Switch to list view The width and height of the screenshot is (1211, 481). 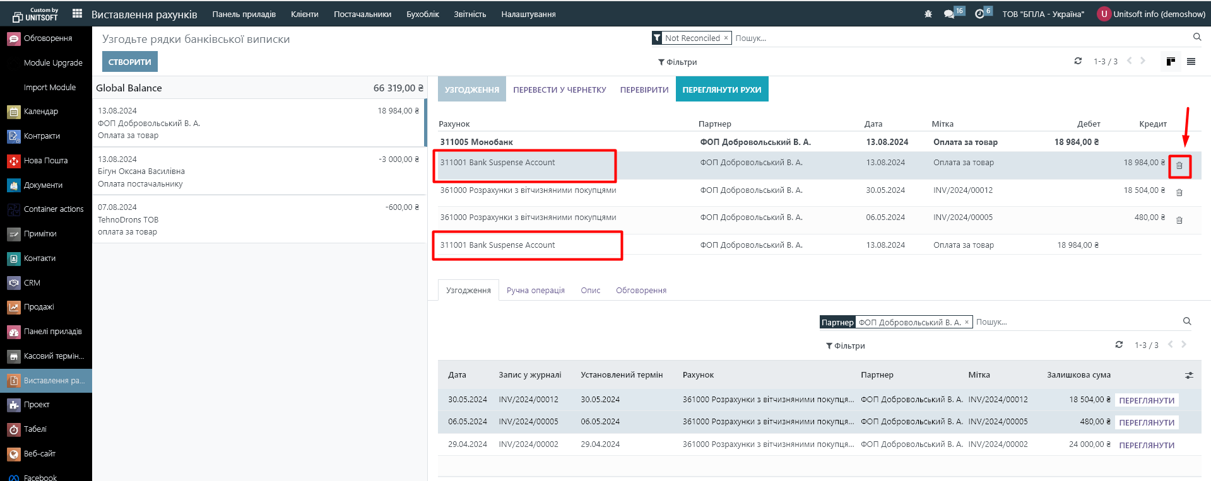[x=1191, y=61]
